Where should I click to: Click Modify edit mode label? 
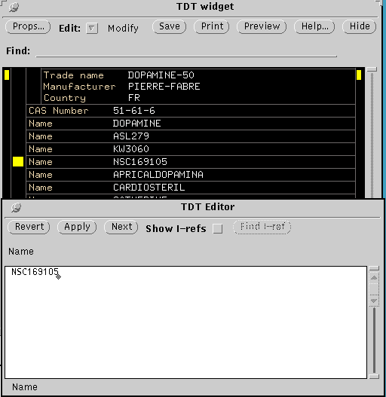(x=123, y=29)
